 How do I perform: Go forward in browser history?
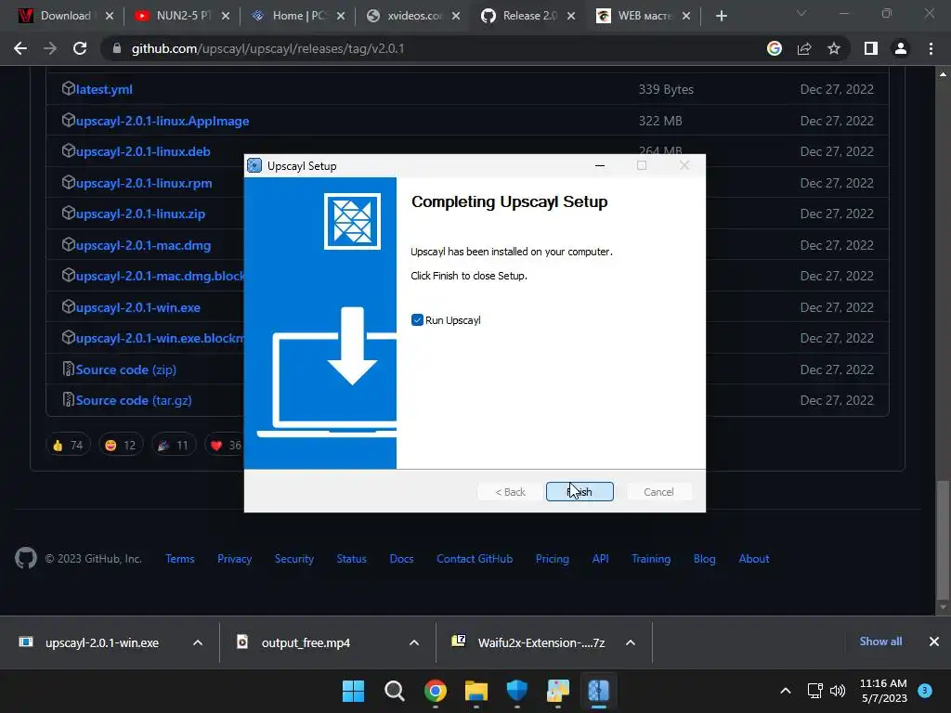coord(50,48)
